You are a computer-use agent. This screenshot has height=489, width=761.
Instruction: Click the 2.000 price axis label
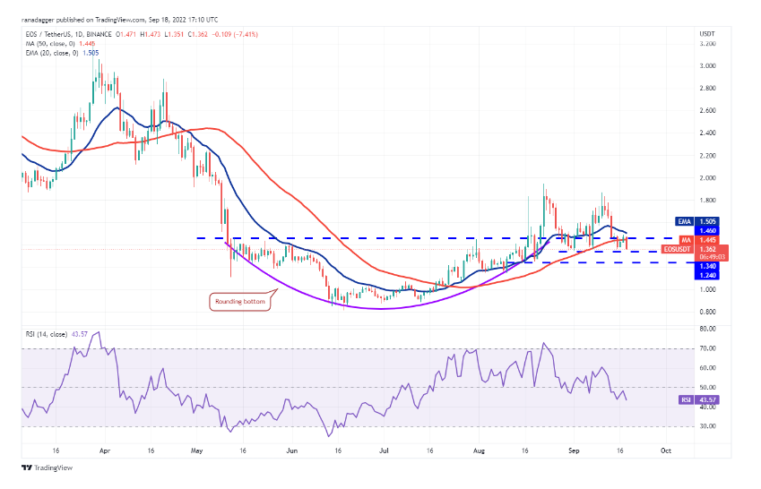707,178
